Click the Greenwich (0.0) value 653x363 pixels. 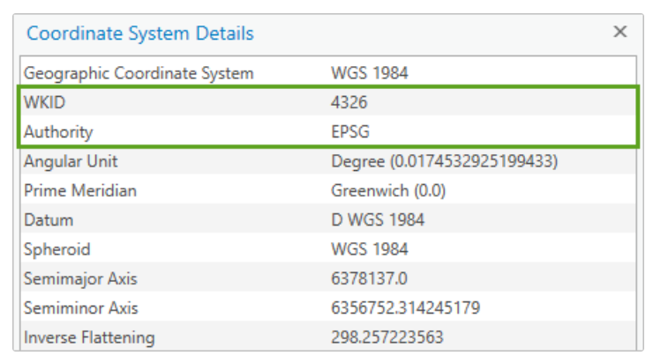click(x=388, y=190)
